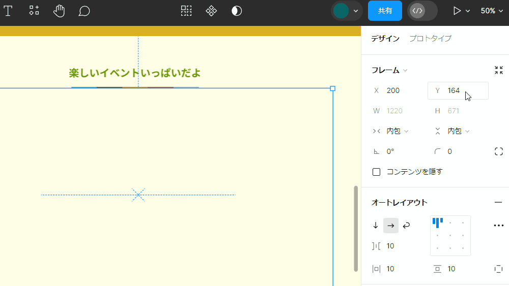Image resolution: width=509 pixels, height=286 pixels.
Task: Open the avatar dropdown arrow
Action: click(x=356, y=11)
